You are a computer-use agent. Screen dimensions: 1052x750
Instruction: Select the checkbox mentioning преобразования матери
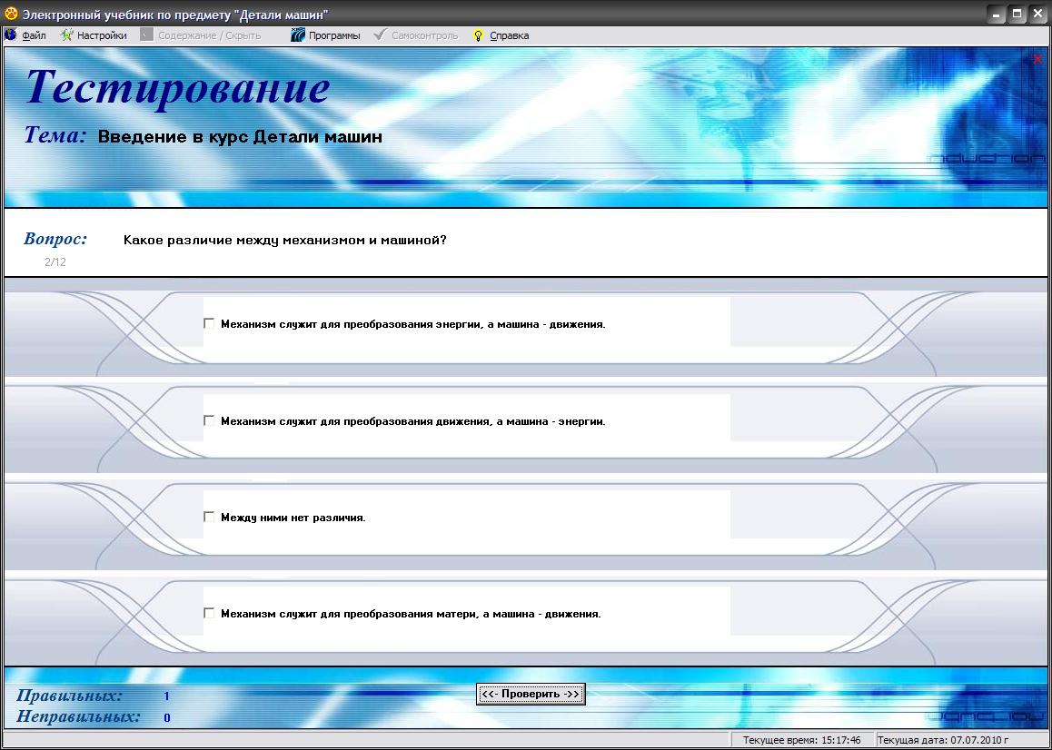(209, 613)
